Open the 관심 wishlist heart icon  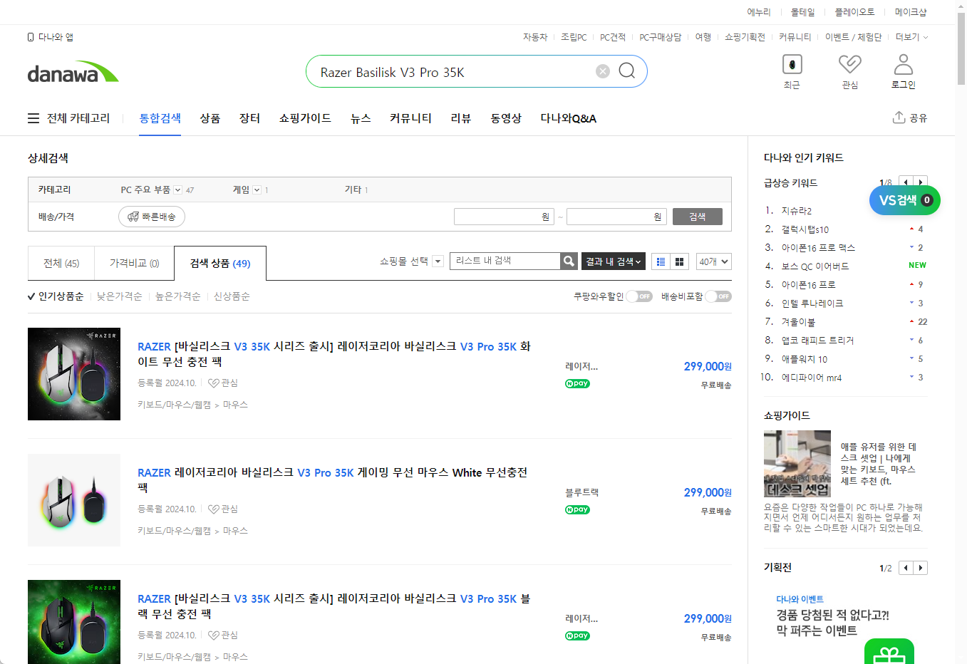tap(849, 65)
